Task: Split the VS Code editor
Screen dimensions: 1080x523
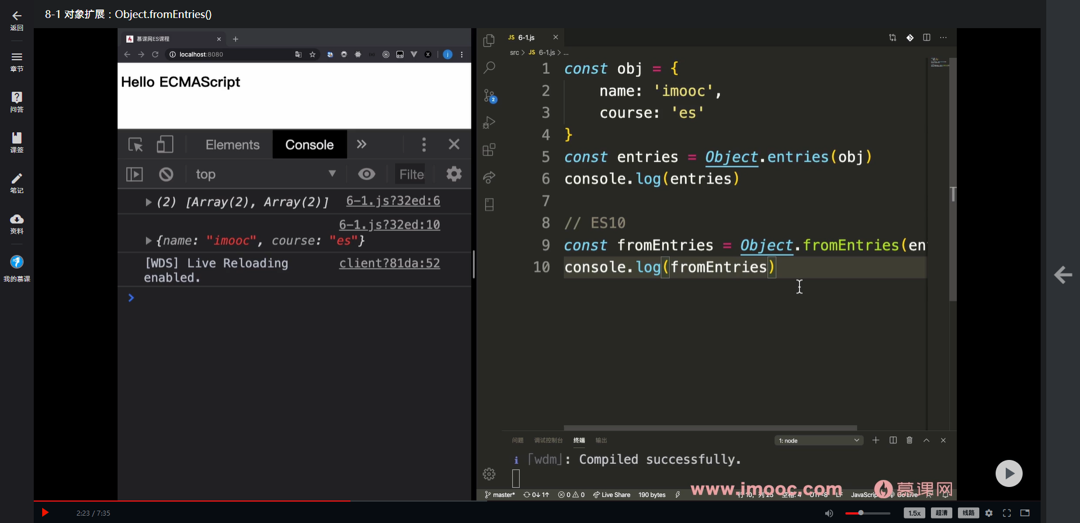Action: click(926, 38)
